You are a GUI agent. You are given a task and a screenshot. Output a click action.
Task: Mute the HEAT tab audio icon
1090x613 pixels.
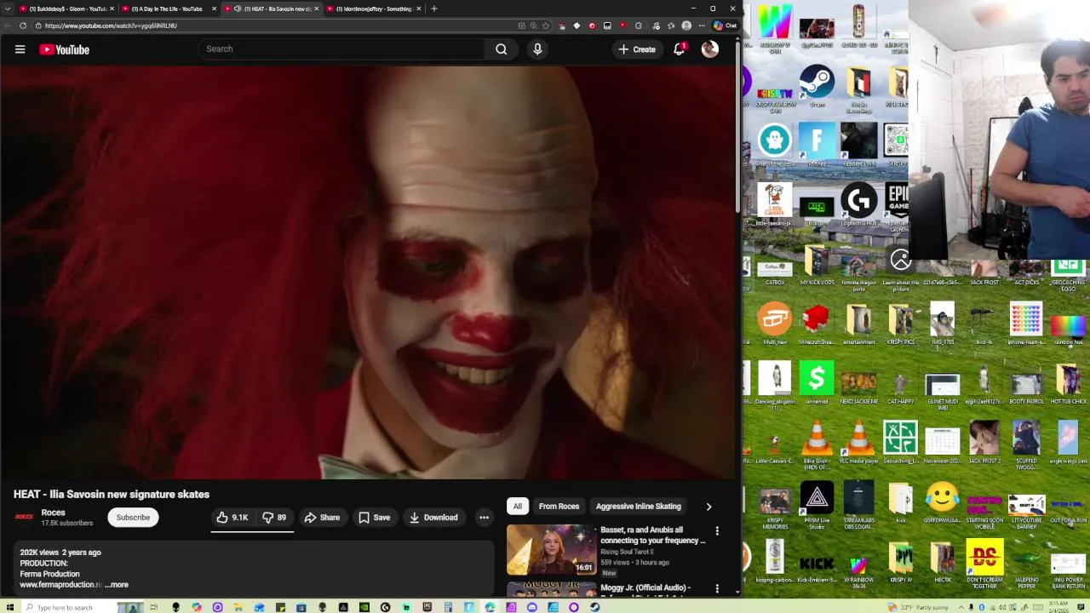point(237,9)
